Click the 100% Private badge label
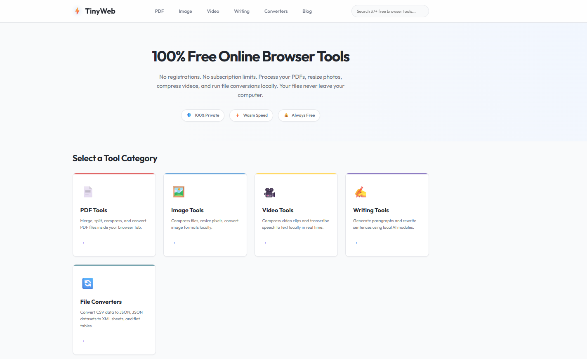 pos(207,115)
